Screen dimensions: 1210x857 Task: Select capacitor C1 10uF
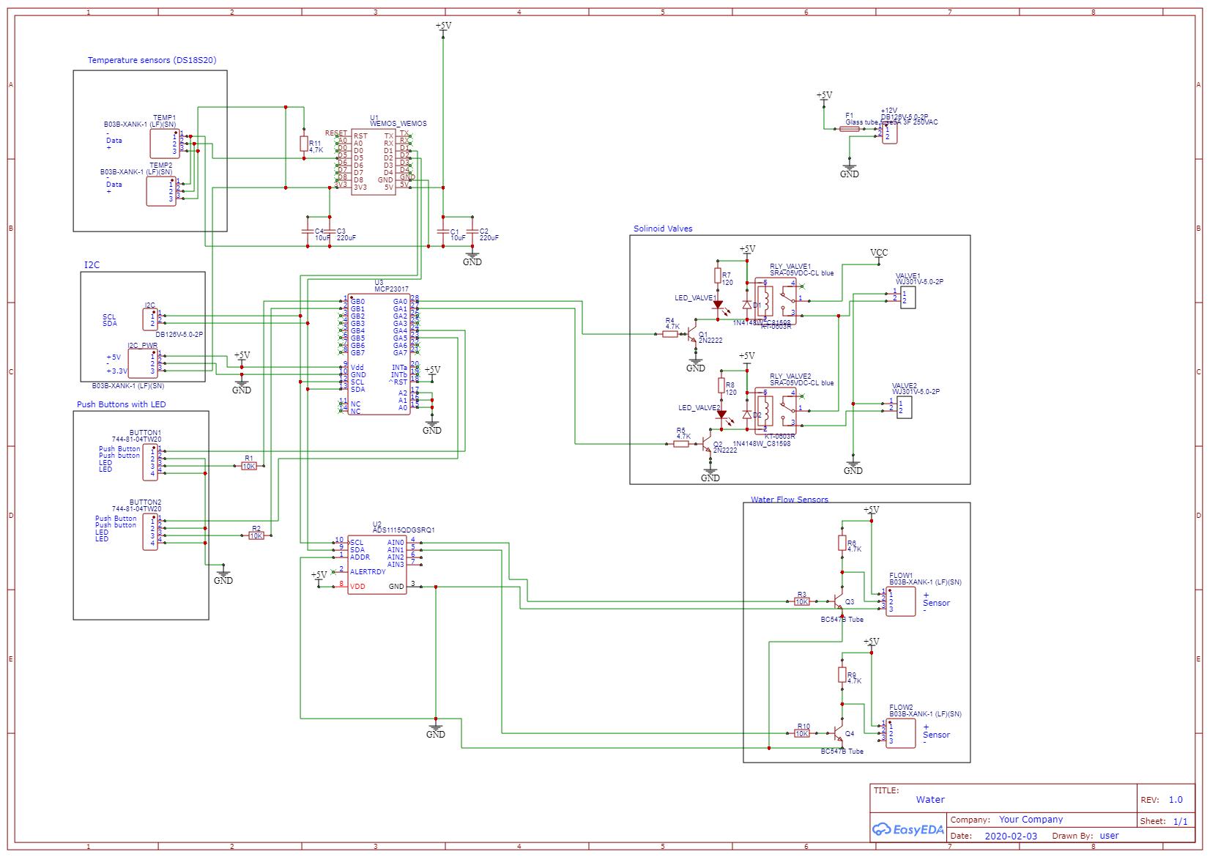(x=443, y=231)
